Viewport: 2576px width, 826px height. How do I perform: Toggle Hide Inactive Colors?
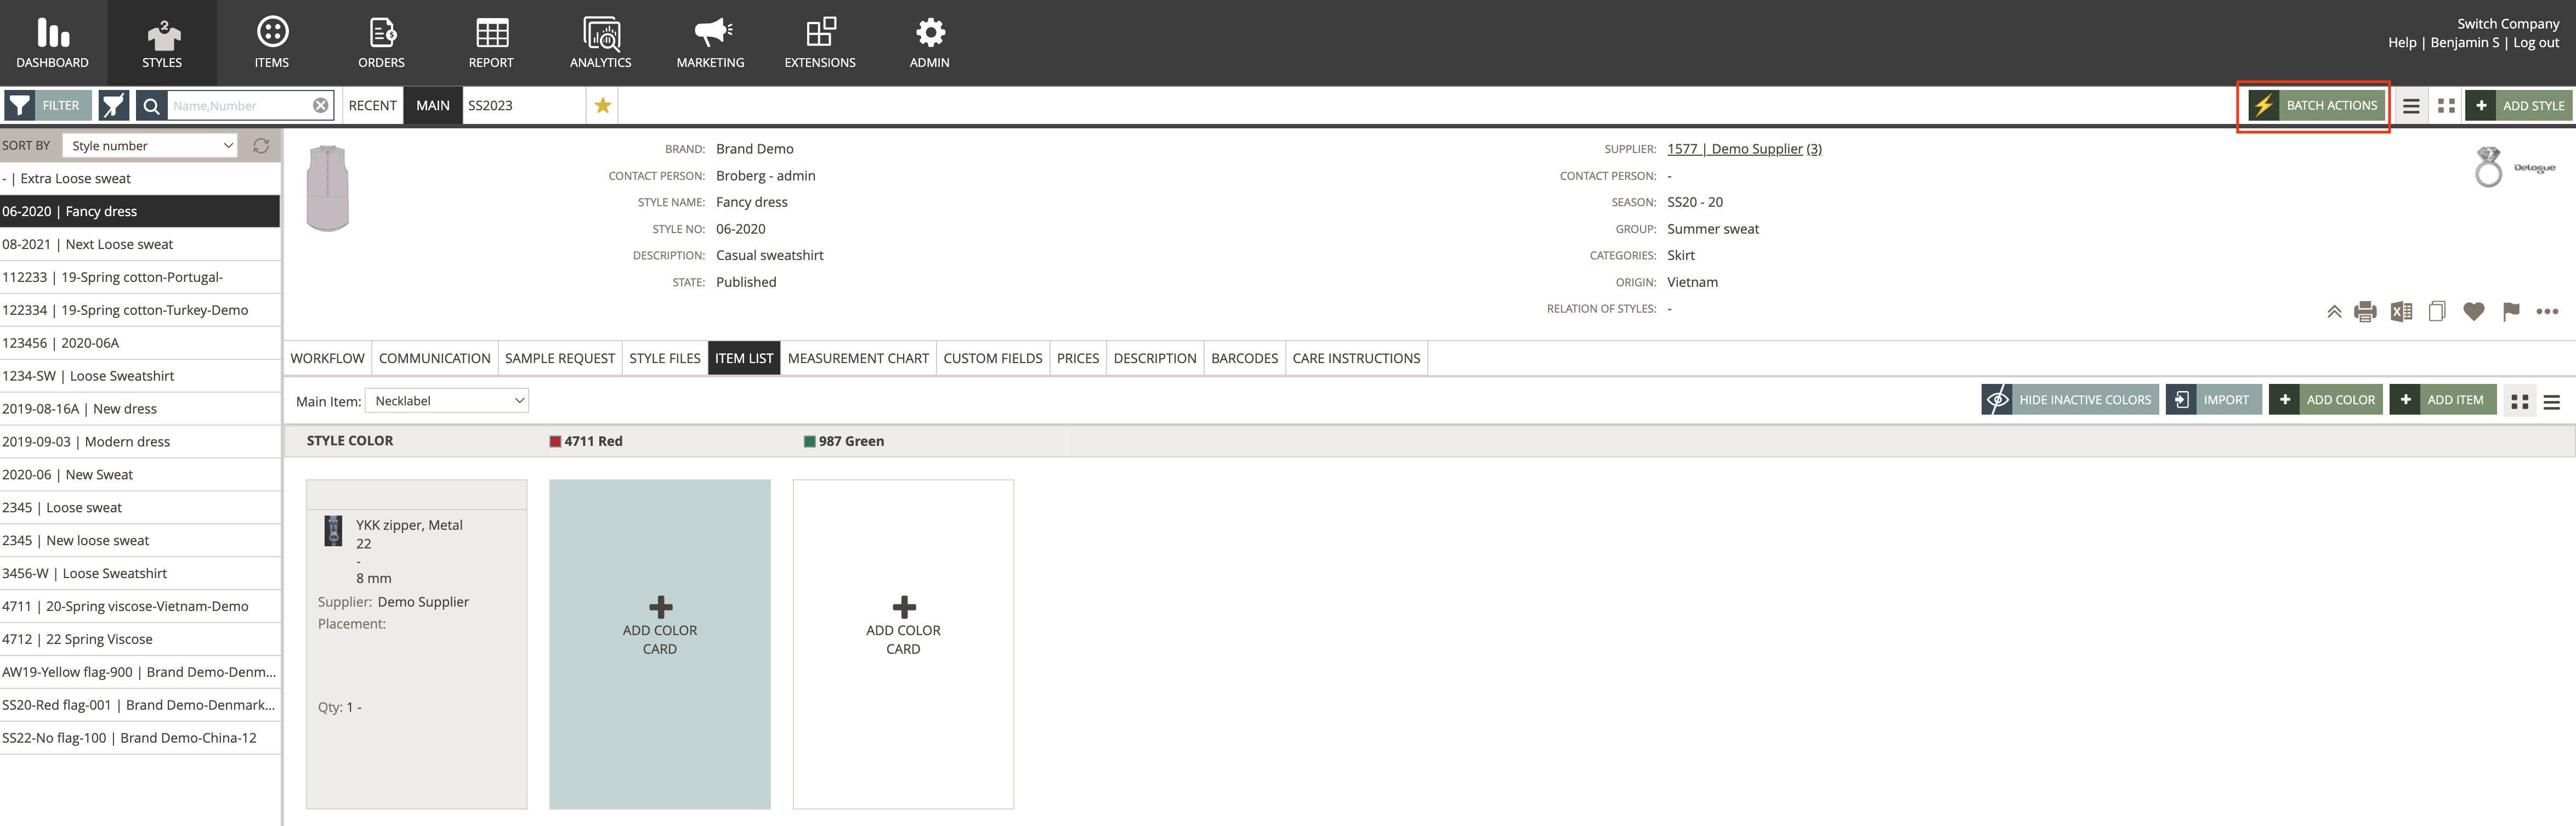2069,399
